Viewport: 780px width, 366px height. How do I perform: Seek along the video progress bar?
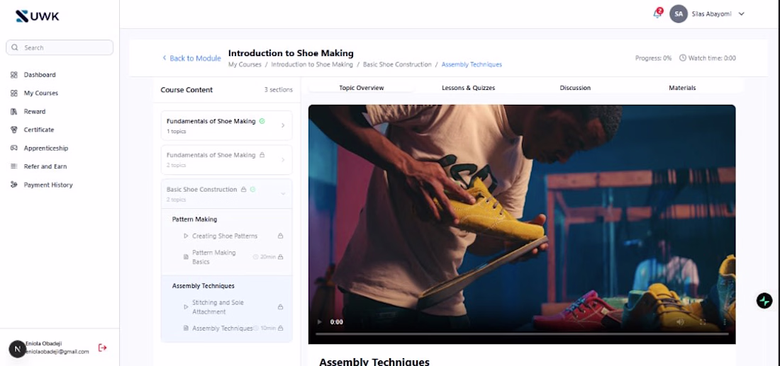[522, 334]
